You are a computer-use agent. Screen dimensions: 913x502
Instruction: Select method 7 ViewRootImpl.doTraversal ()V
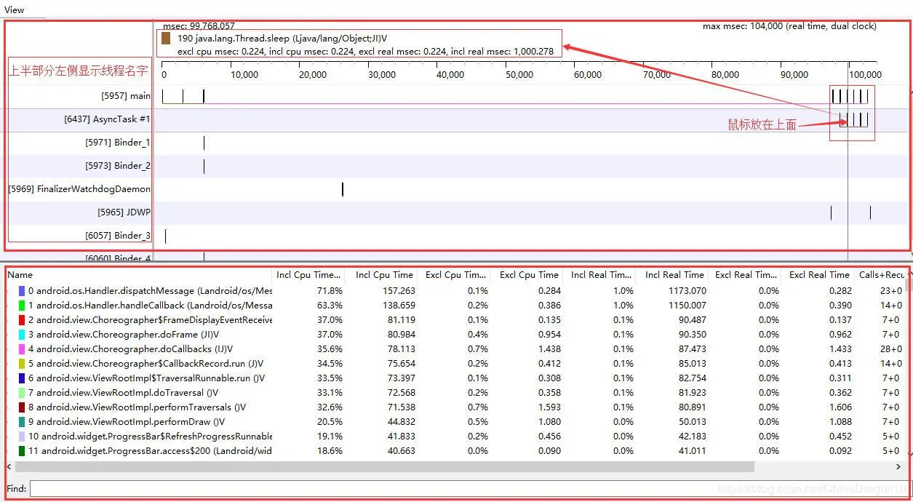tap(123, 393)
